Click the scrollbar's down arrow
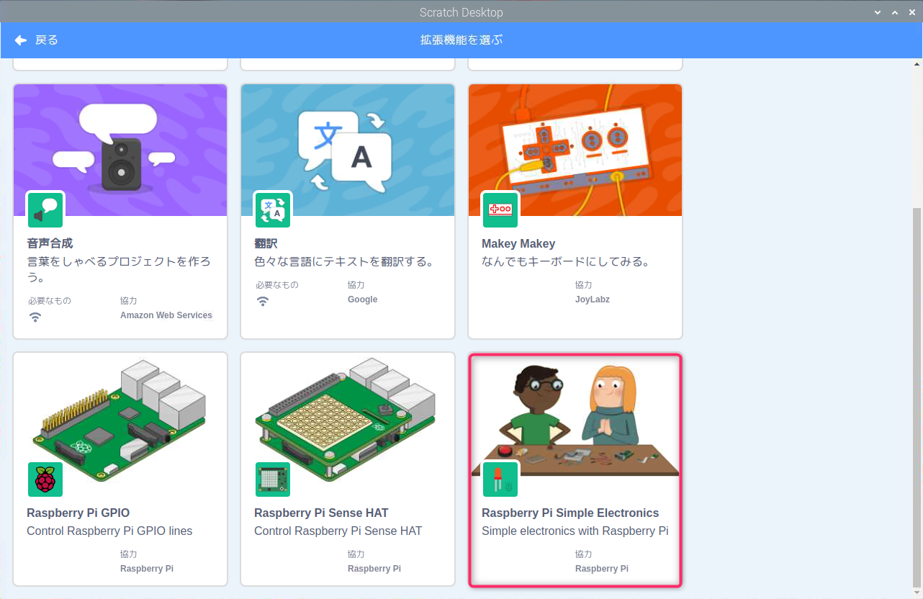The width and height of the screenshot is (923, 599). (x=916, y=592)
